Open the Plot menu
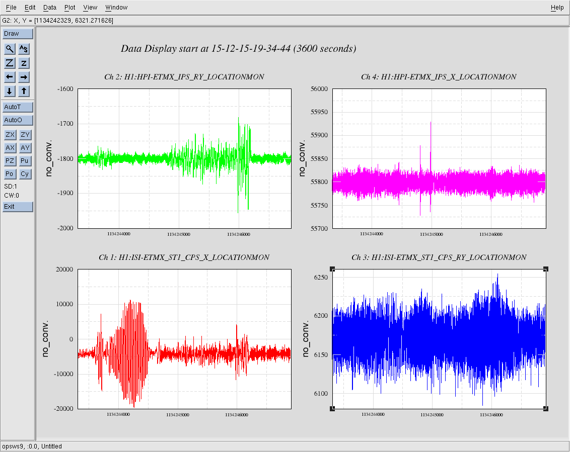 pos(70,7)
